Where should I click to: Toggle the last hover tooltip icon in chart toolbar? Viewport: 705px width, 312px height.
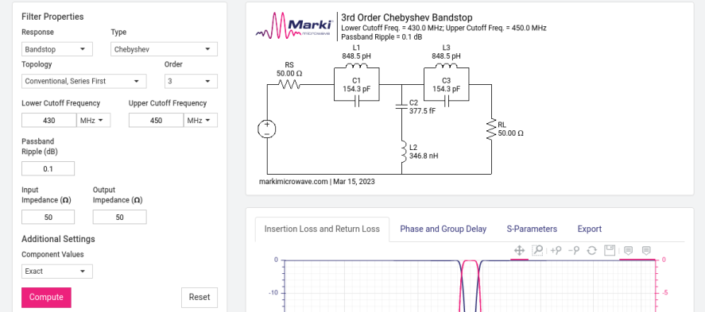click(x=646, y=251)
